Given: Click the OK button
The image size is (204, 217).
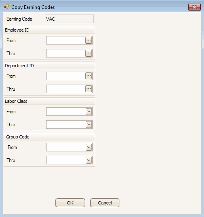Looking at the screenshot, I should [70, 203].
